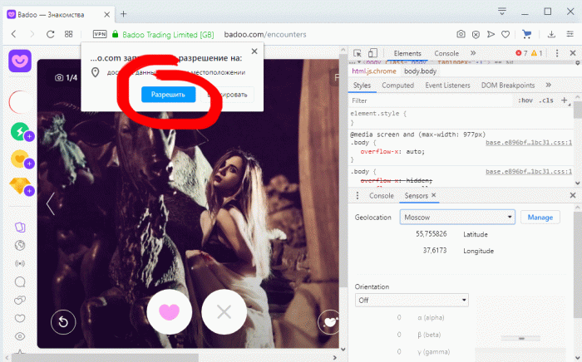Click the like heart button on profile

[x=170, y=312]
